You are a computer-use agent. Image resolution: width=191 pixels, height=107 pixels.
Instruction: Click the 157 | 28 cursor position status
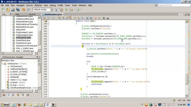[181, 100]
